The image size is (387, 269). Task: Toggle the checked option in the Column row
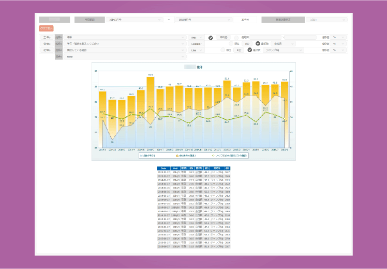click(x=257, y=44)
